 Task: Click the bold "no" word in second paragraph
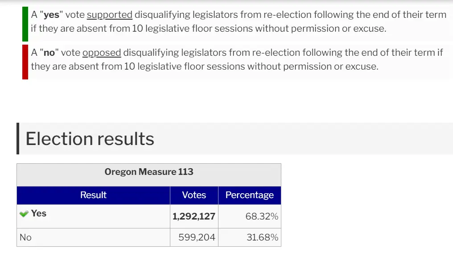(x=49, y=53)
